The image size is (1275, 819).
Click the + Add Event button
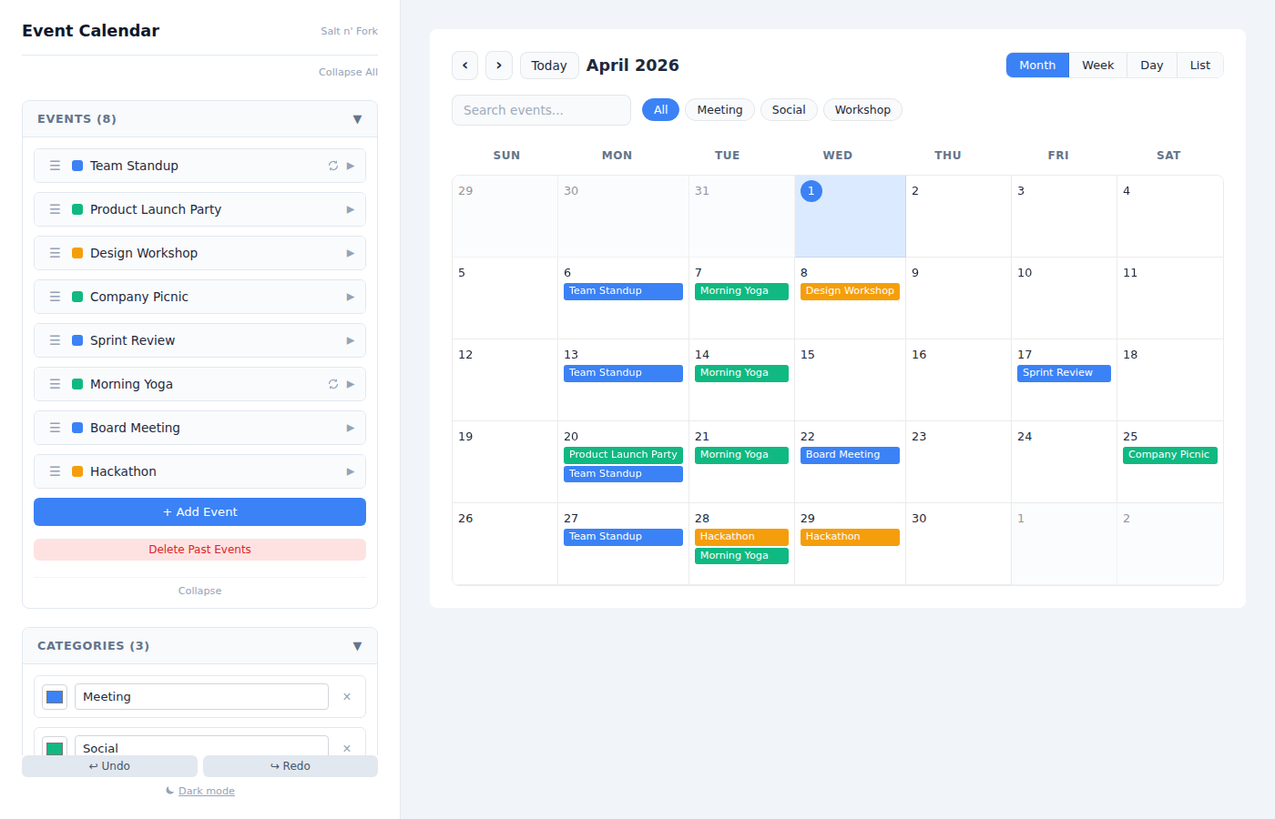tap(199, 511)
